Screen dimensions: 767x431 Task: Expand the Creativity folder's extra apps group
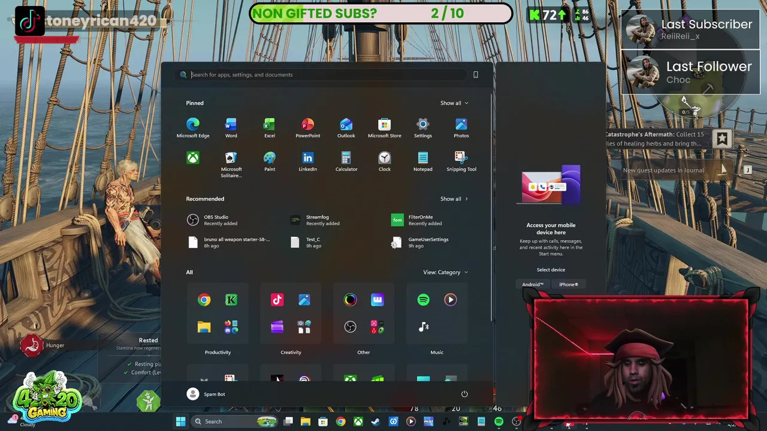pyautogui.click(x=304, y=327)
